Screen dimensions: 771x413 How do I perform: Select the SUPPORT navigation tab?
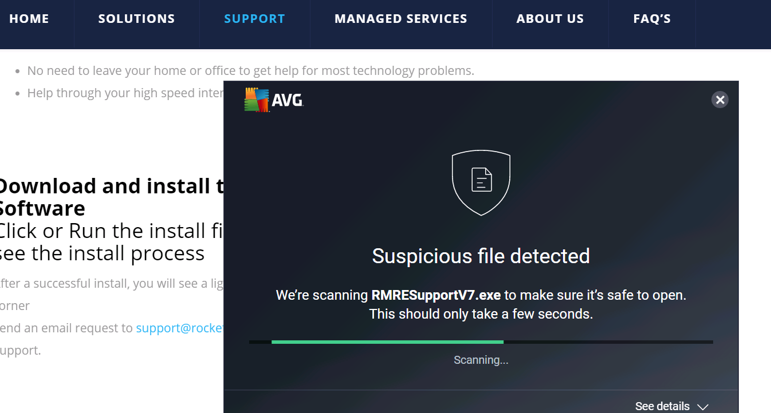tap(254, 19)
